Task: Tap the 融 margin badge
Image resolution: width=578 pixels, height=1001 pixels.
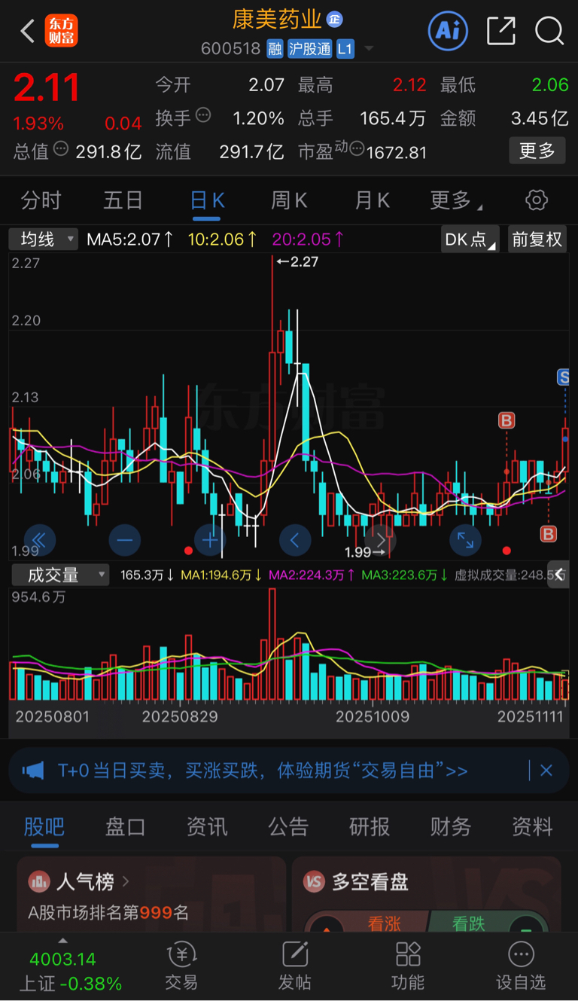Action: tap(275, 50)
